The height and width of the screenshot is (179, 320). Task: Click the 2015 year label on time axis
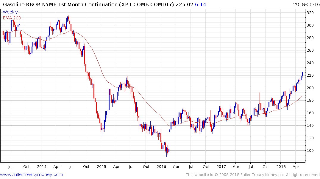point(102,166)
